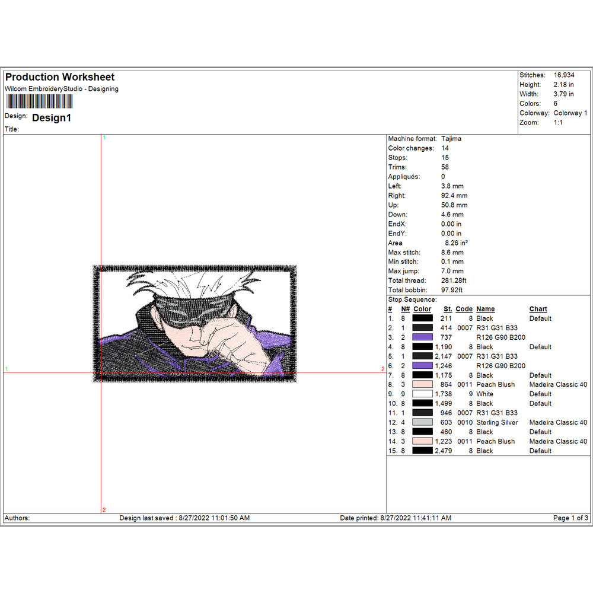593x593 pixels.
Task: Click the Production Worksheet title
Action: click(60, 77)
